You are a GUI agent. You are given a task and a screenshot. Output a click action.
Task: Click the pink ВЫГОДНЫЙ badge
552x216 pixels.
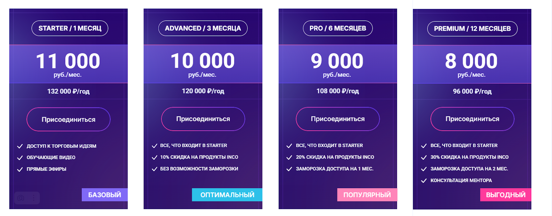click(506, 195)
